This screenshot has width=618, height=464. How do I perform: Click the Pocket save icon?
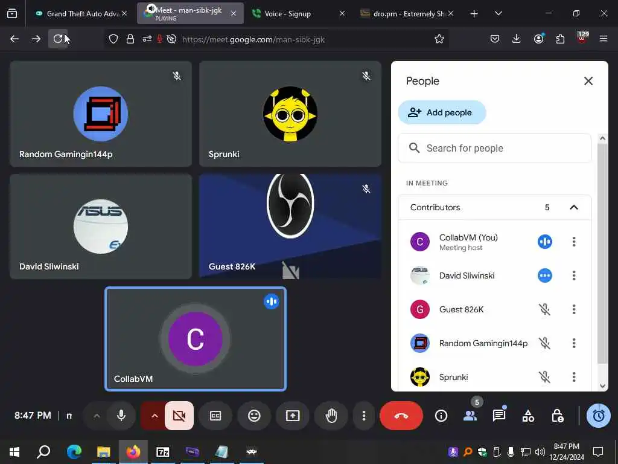pyautogui.click(x=495, y=39)
